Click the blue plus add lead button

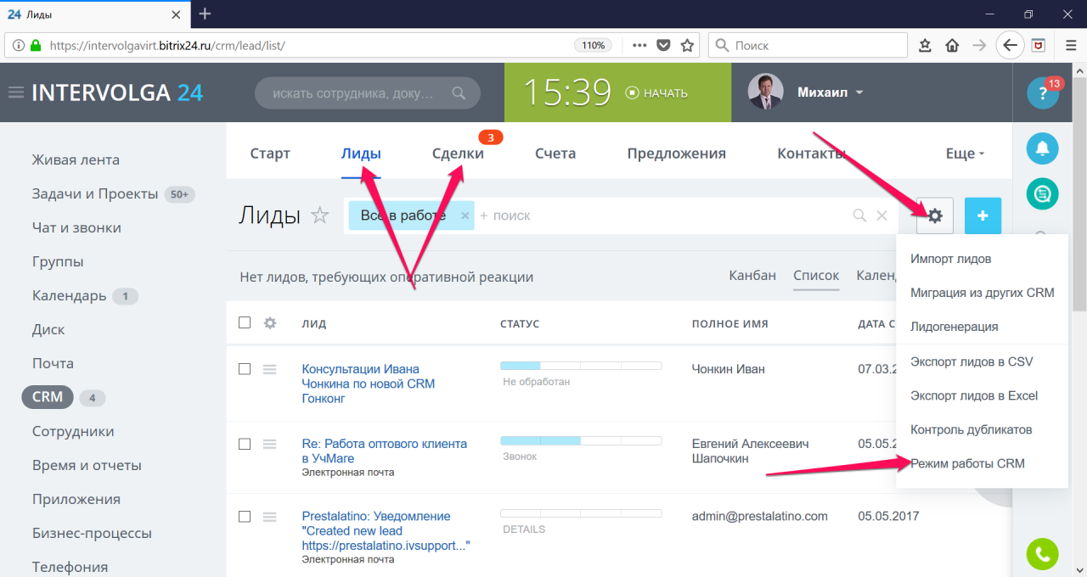tap(983, 216)
